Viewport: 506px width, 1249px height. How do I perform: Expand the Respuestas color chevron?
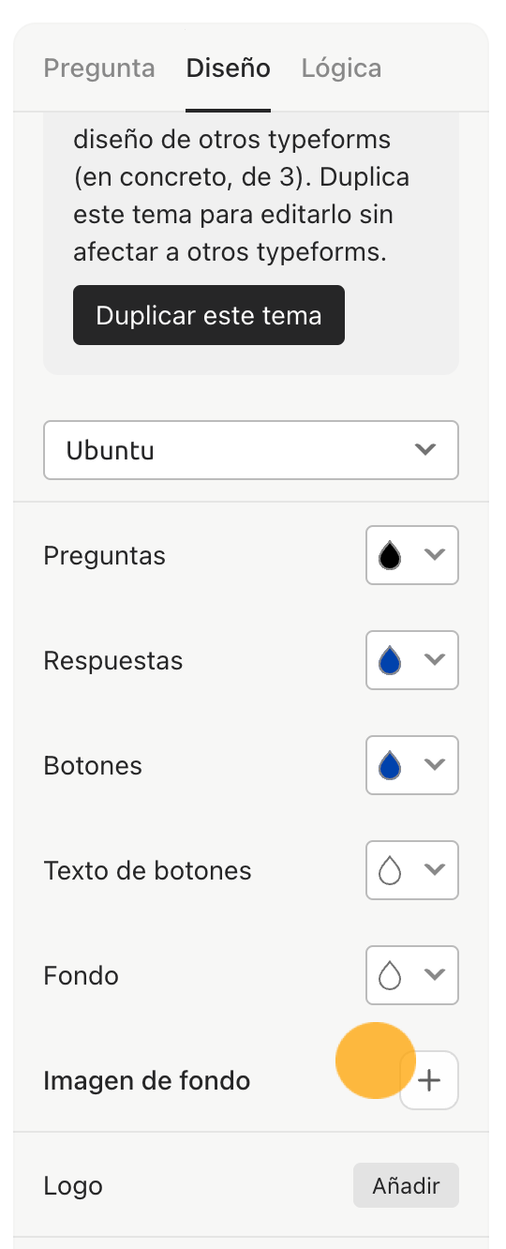tap(434, 659)
